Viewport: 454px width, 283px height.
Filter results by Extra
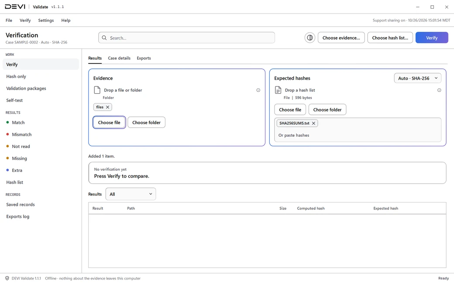coord(41,170)
